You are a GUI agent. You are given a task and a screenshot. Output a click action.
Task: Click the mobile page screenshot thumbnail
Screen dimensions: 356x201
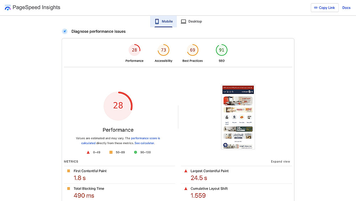(238, 117)
